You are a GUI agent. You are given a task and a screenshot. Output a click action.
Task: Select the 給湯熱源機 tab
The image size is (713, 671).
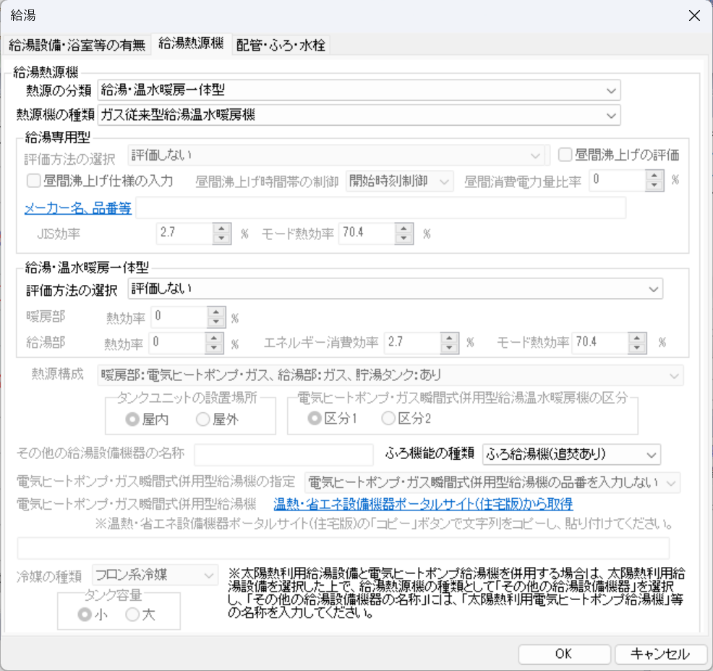[191, 43]
